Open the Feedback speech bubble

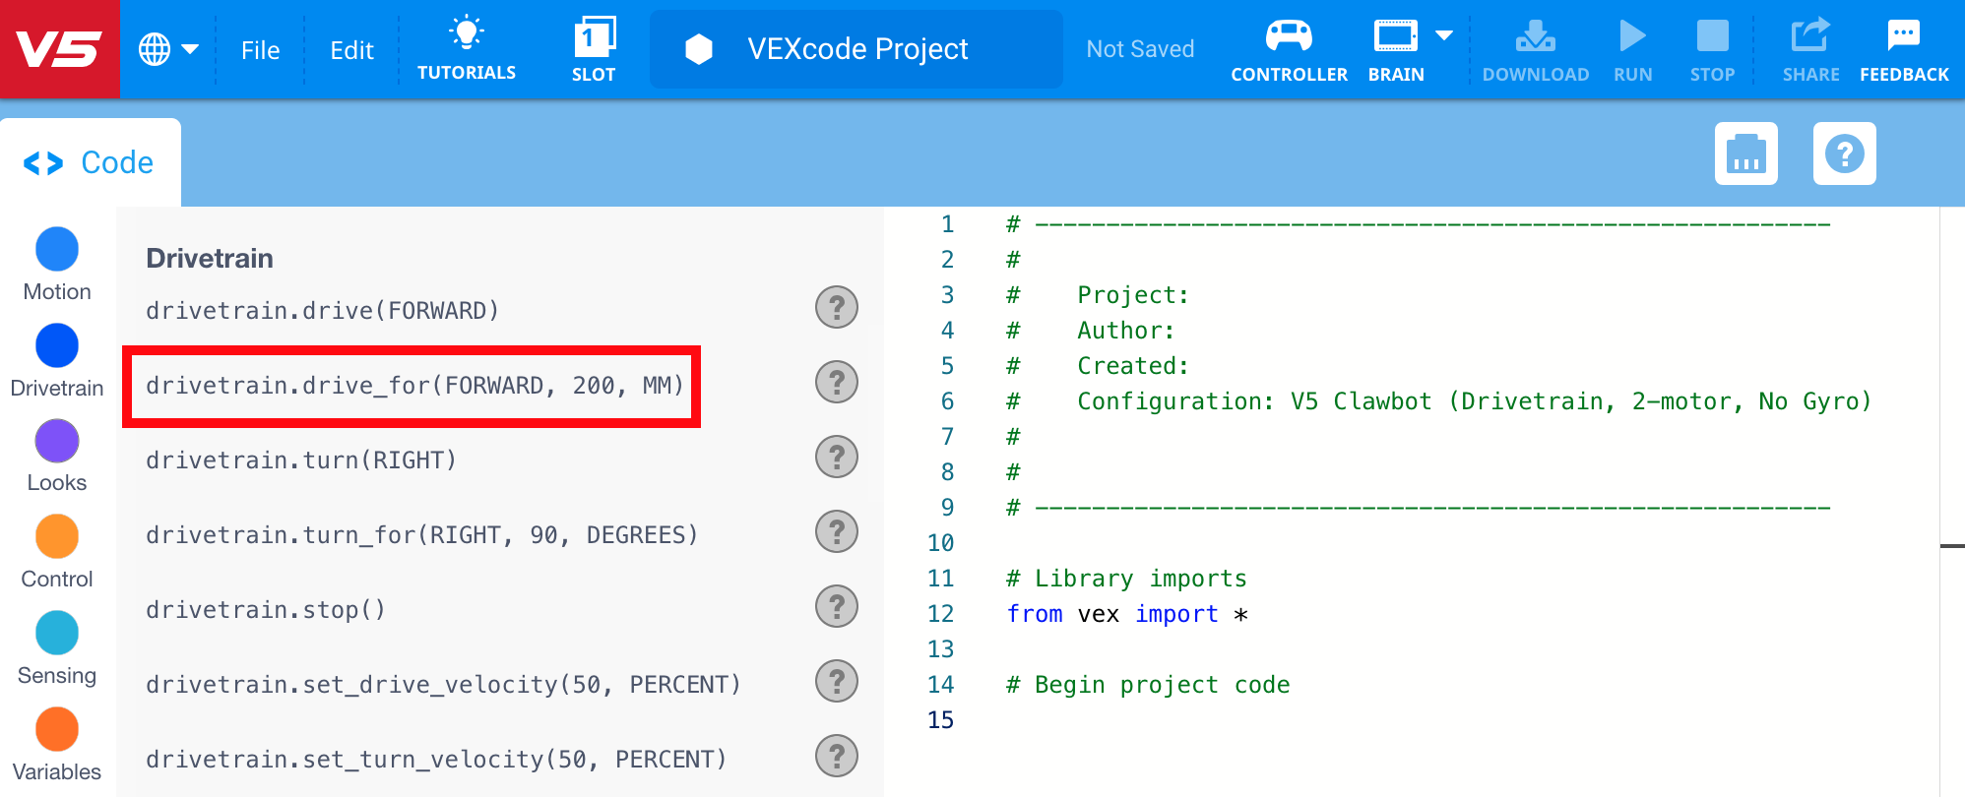[x=1903, y=37]
